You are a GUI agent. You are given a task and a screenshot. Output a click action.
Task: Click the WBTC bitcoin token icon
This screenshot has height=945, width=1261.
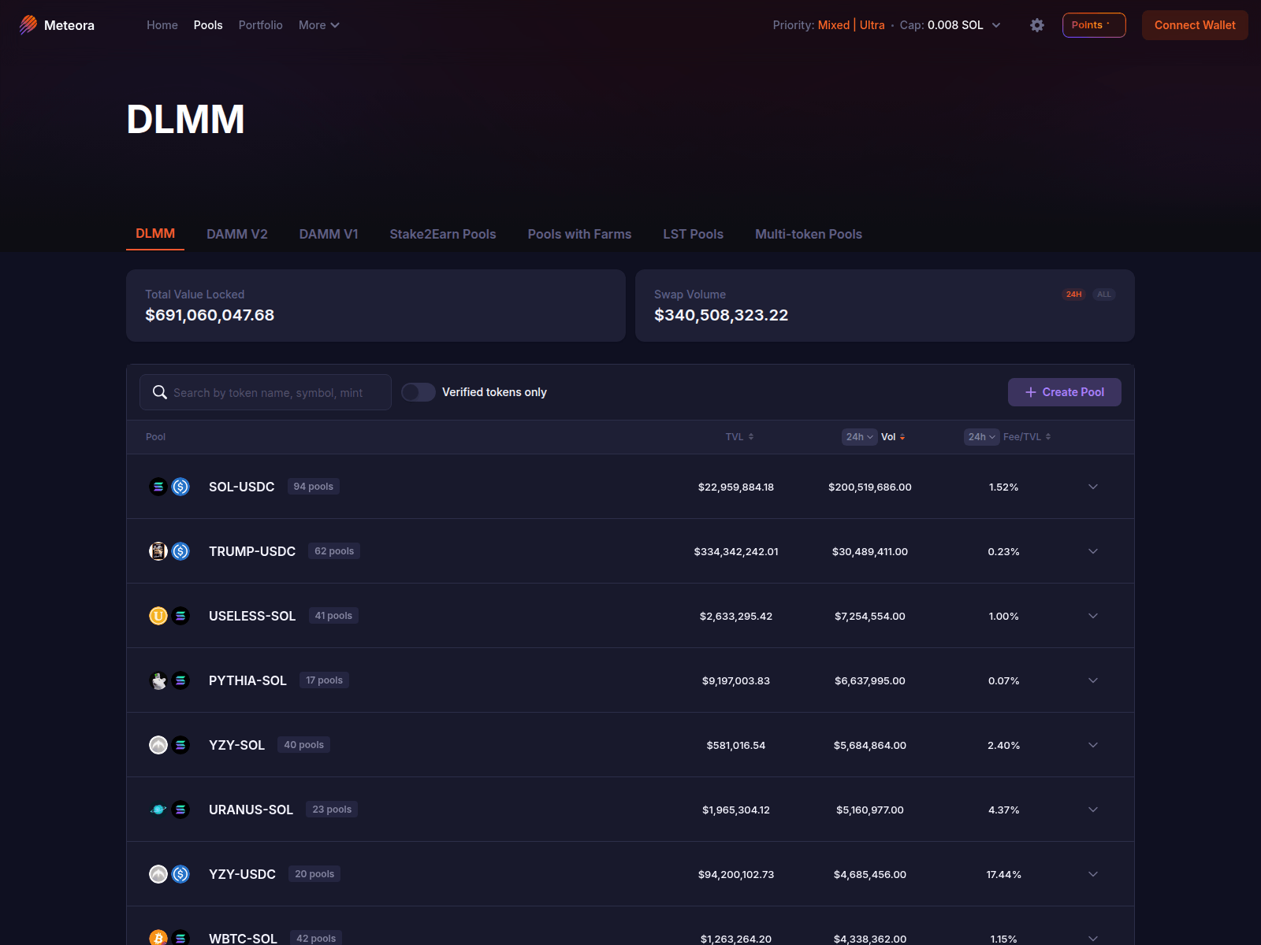158,938
